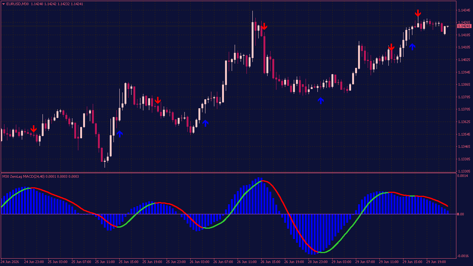The image size is (473, 266).
Task: Select the red sell arrow at the 1.14345 high
Action: click(418, 13)
